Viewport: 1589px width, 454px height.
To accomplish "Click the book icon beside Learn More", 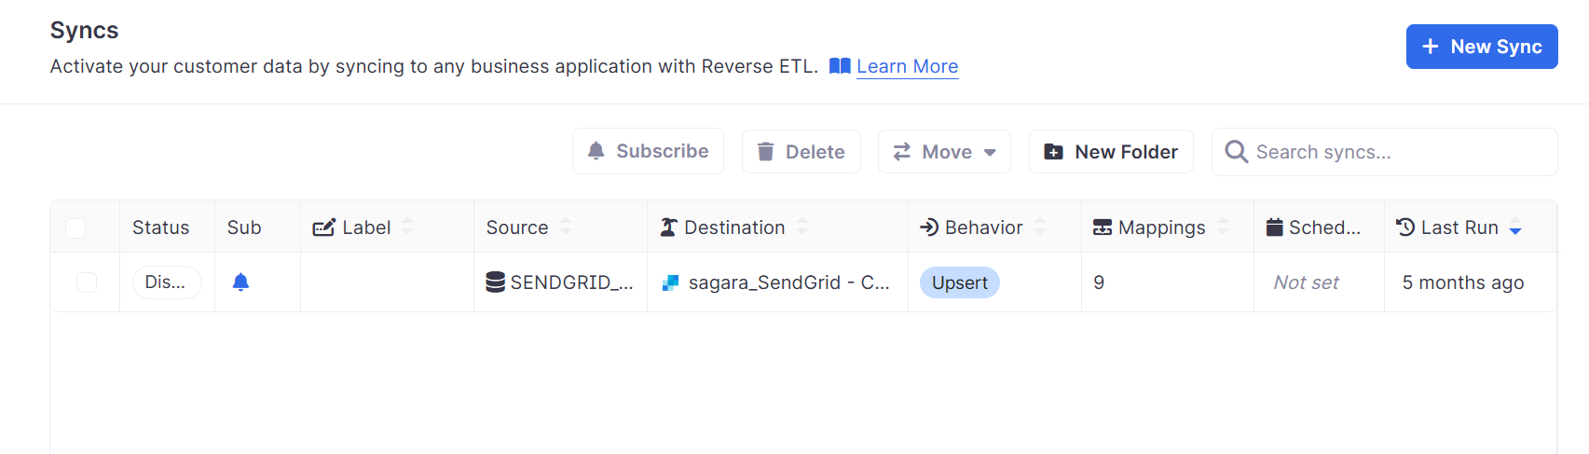I will click(x=840, y=66).
